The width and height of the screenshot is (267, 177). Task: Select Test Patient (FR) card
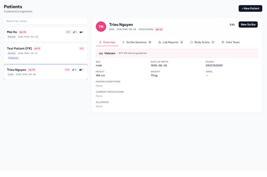click(x=45, y=53)
